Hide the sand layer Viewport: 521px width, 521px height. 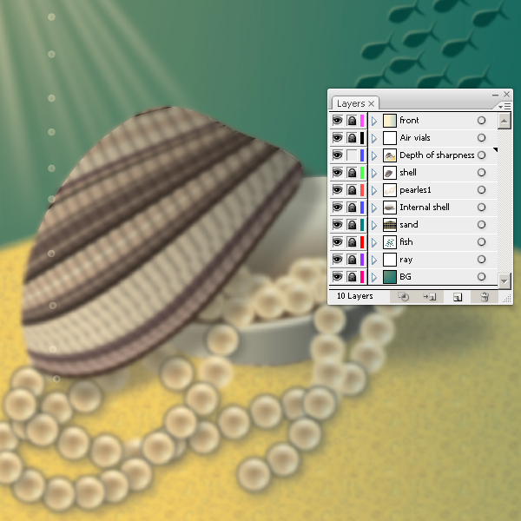click(337, 225)
